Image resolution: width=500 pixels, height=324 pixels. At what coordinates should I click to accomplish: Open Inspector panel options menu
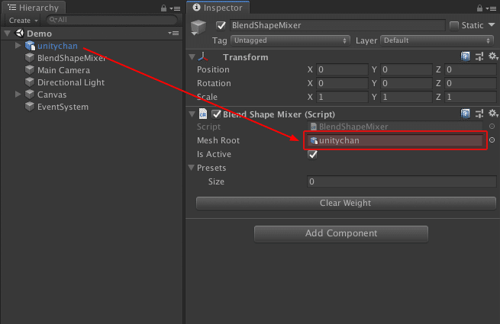click(491, 8)
